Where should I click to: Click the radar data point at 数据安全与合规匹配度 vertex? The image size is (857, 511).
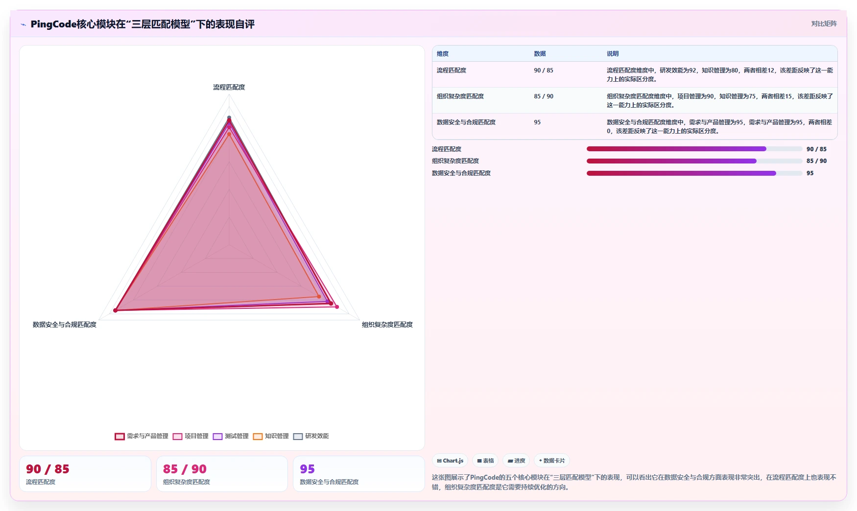(x=116, y=310)
